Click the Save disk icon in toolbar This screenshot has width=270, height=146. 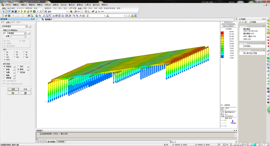8,16
